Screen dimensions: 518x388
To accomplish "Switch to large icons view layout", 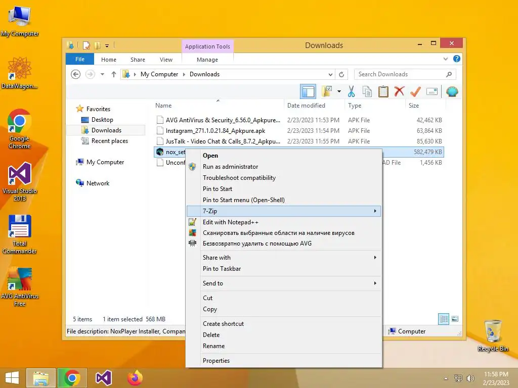I will click(x=455, y=319).
